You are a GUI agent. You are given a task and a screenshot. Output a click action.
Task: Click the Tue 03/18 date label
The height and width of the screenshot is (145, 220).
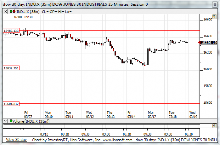coord(173,115)
